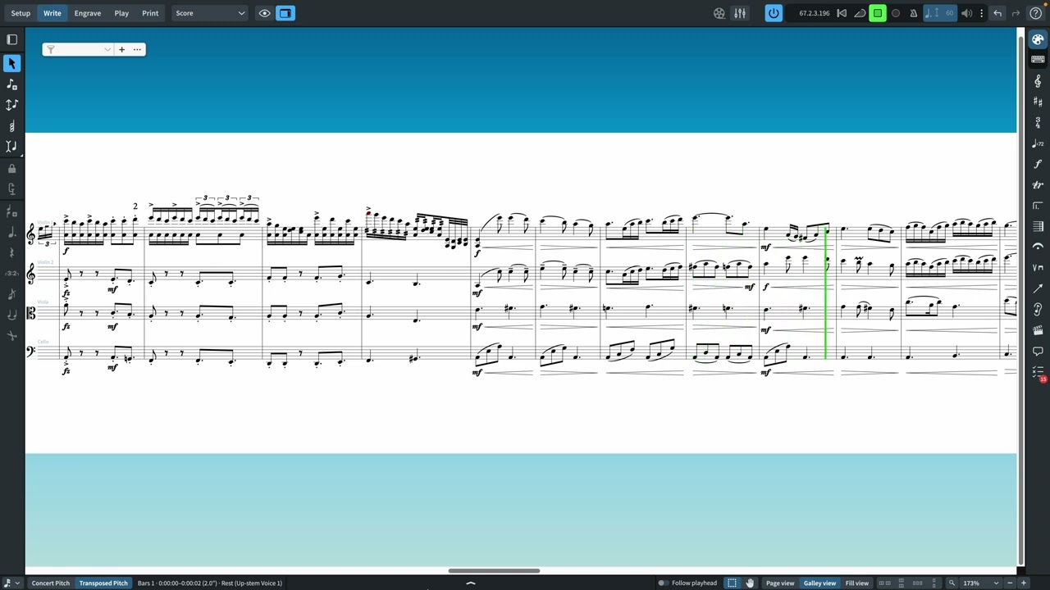
Task: Switch to Setup mode
Action: coord(21,13)
